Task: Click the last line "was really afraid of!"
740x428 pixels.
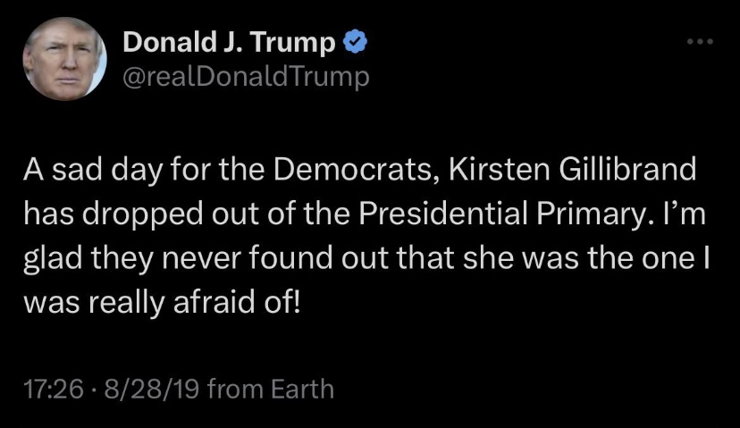Action: pyautogui.click(x=162, y=304)
